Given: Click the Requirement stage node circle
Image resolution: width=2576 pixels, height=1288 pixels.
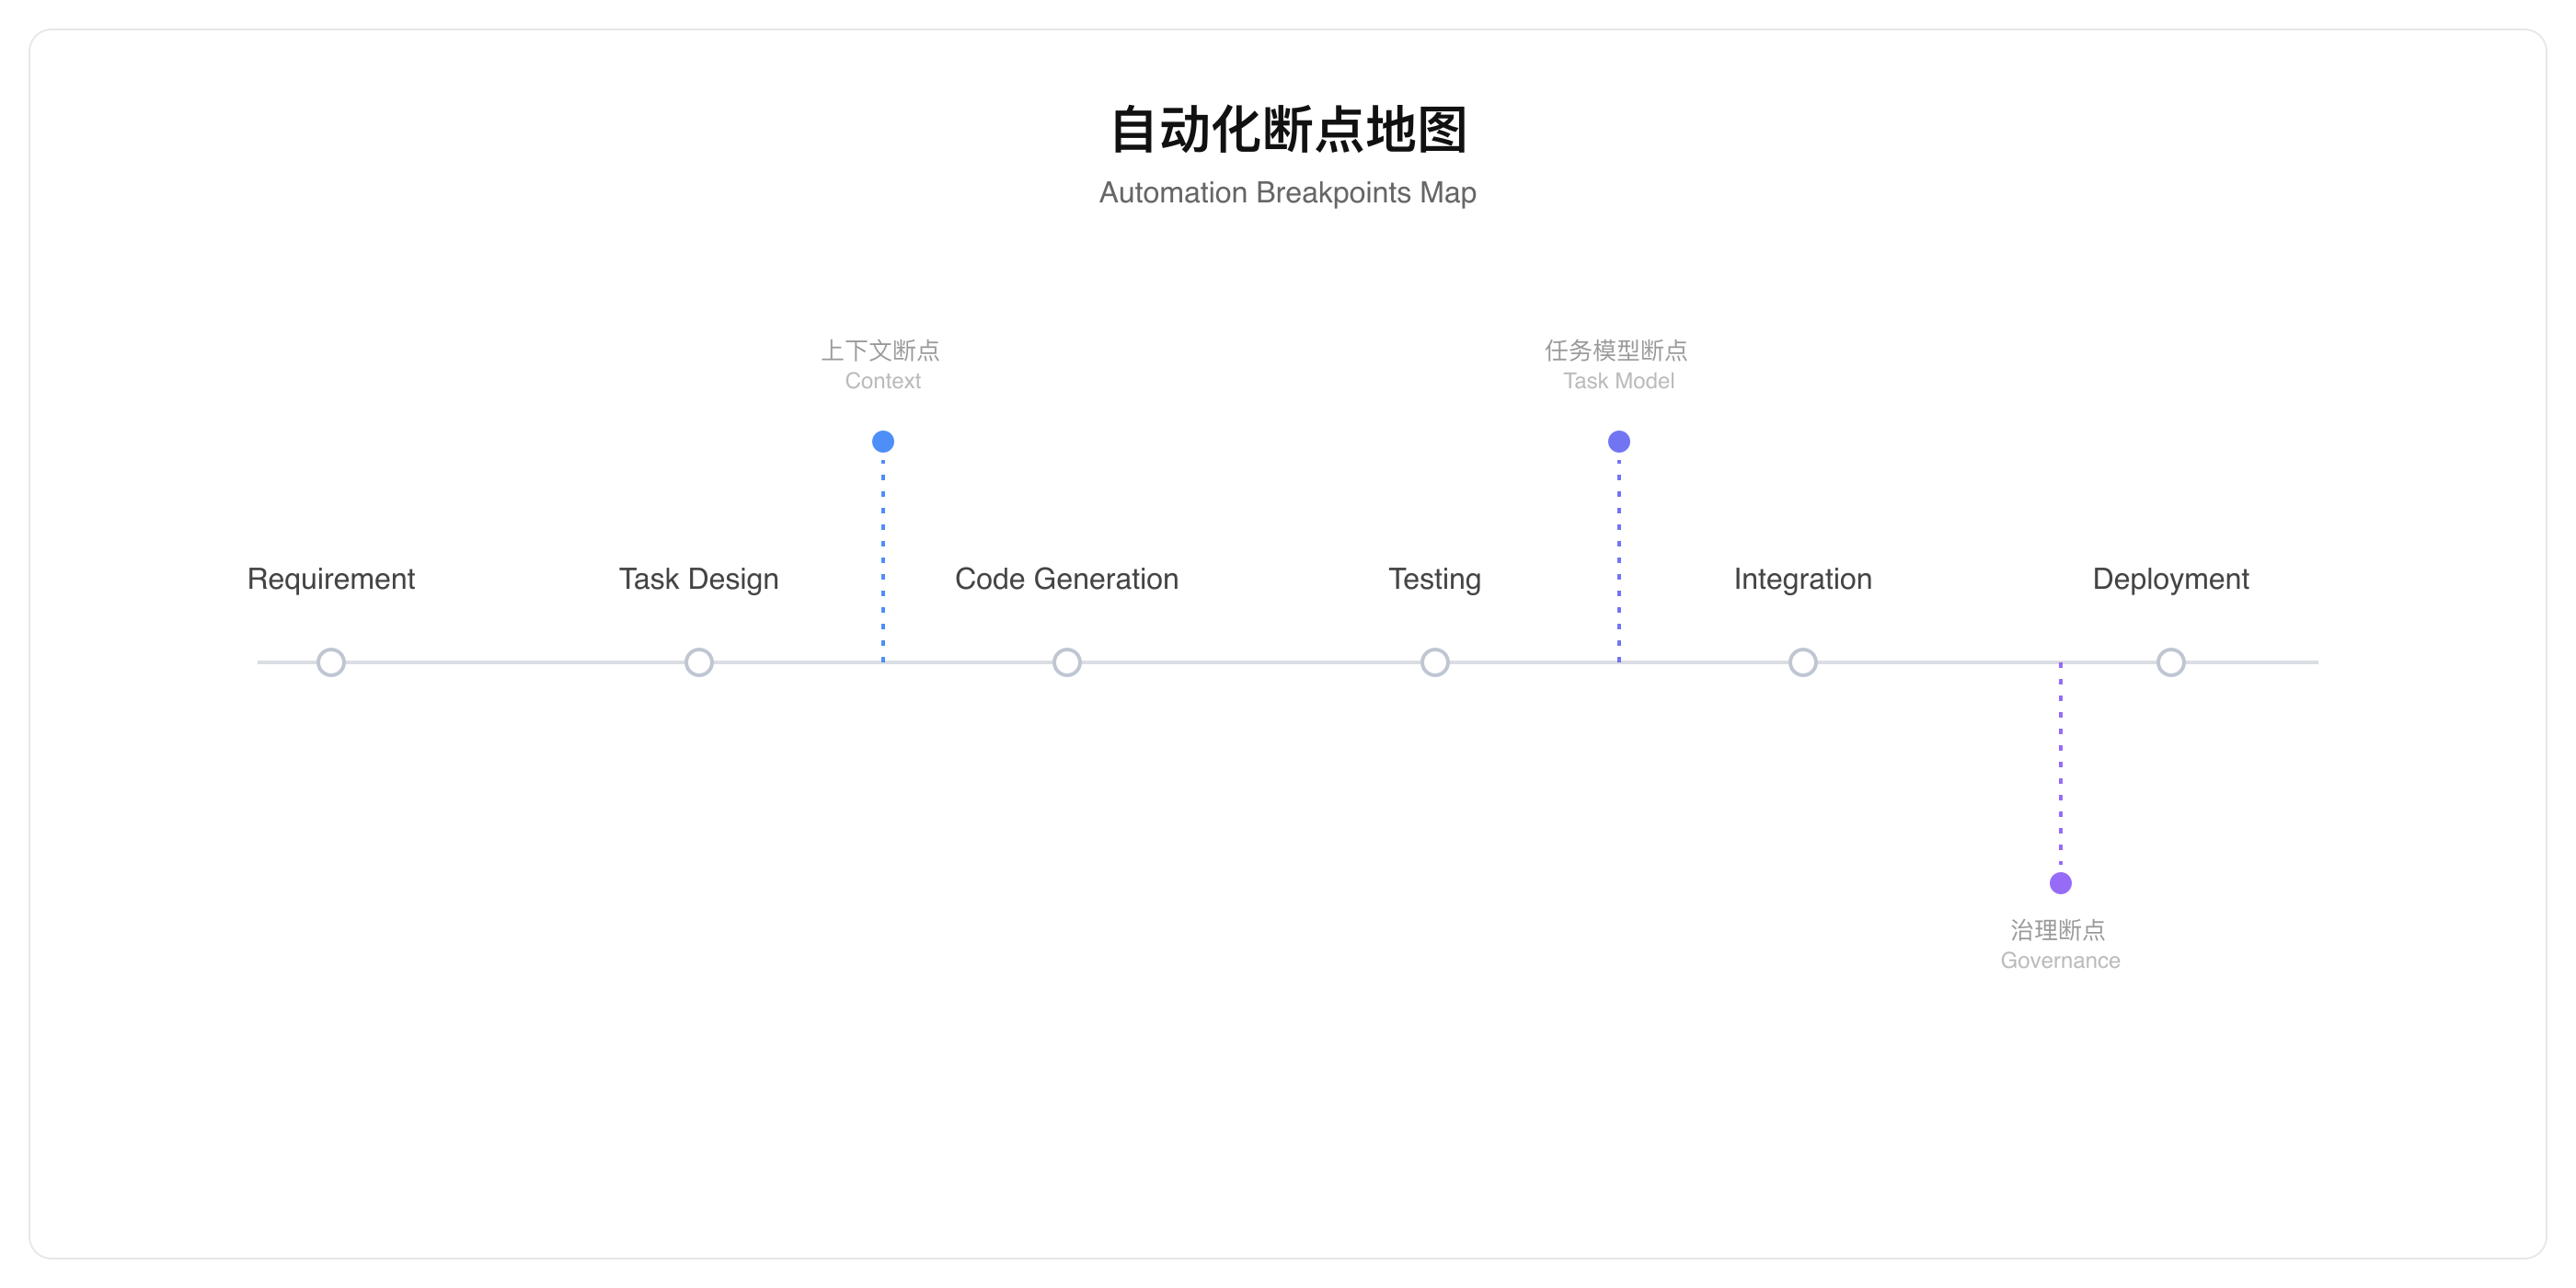Looking at the screenshot, I should coord(331,662).
